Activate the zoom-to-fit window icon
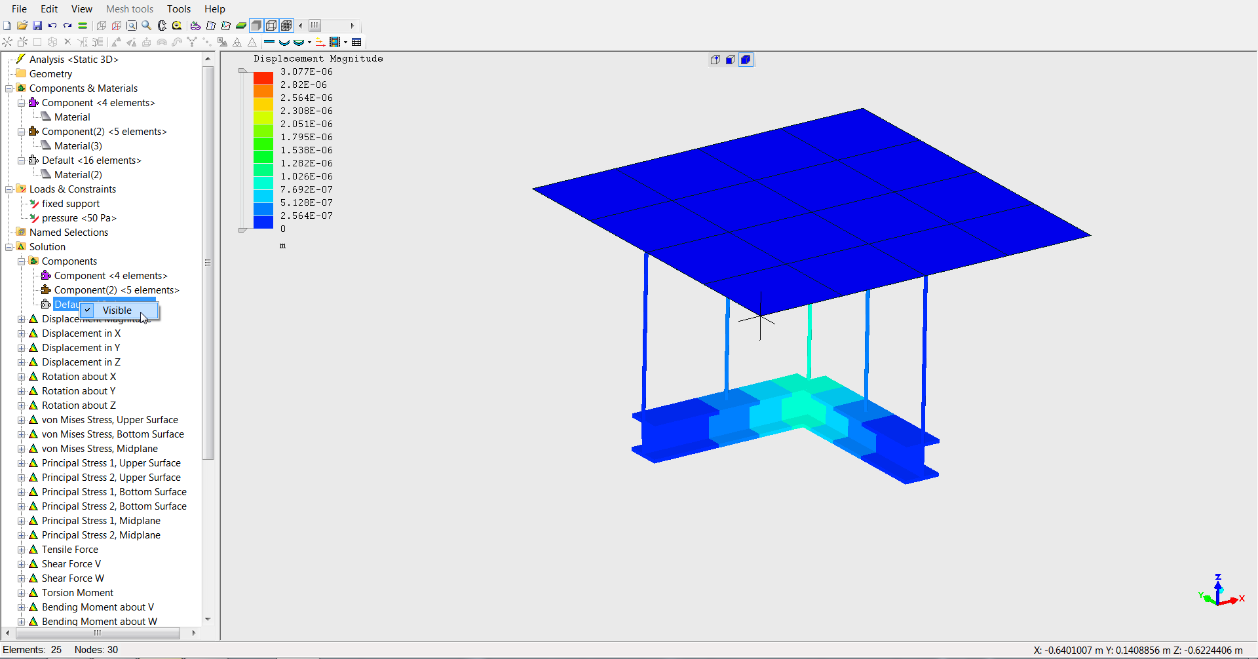 click(132, 26)
